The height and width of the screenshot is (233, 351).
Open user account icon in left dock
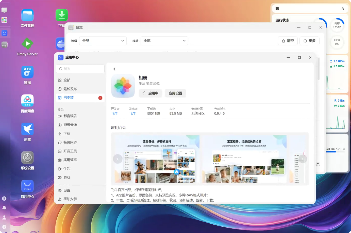pyautogui.click(x=4, y=217)
